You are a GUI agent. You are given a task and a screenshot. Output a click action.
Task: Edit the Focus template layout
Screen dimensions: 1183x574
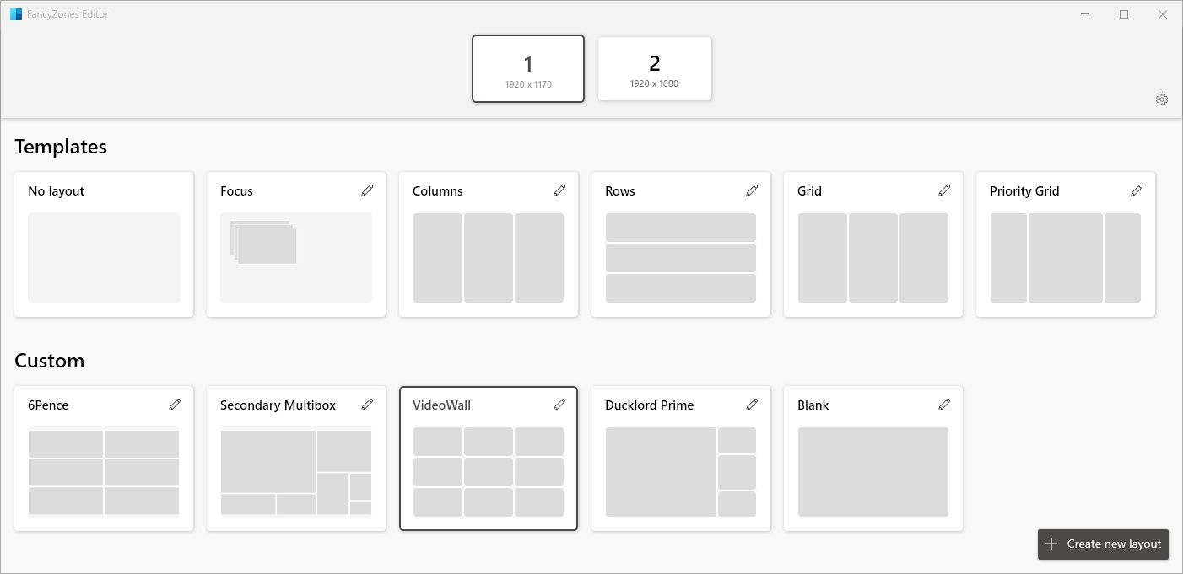coord(367,190)
